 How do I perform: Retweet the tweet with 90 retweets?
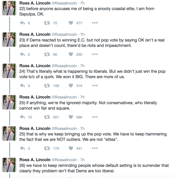pyautogui.click(x=47, y=54)
